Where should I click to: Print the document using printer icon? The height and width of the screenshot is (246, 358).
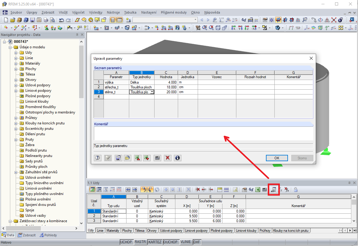coord(46,20)
